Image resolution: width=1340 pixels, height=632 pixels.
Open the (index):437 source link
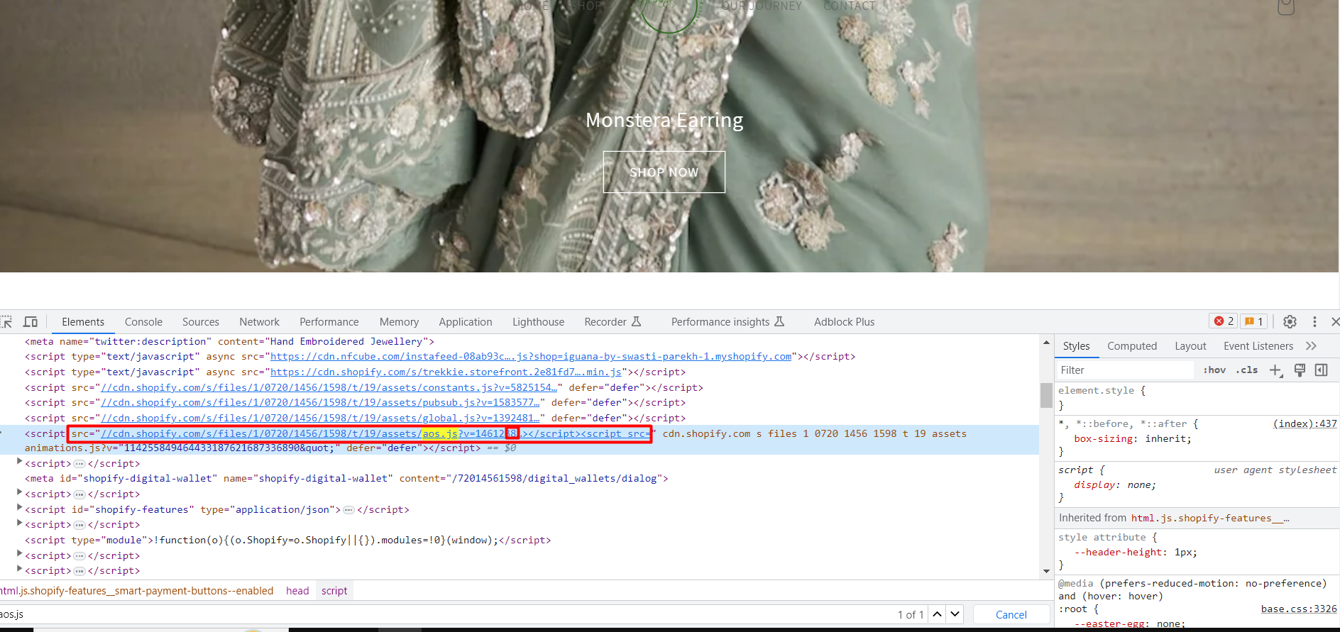click(x=1305, y=423)
